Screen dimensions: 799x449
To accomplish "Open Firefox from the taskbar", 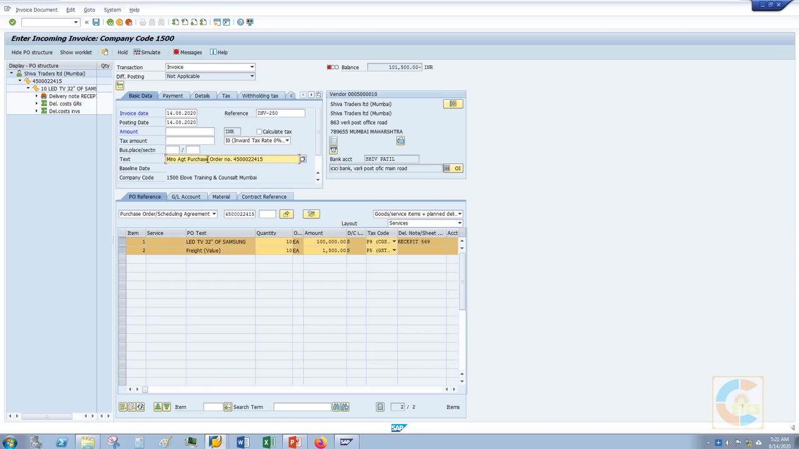I will click(x=320, y=442).
